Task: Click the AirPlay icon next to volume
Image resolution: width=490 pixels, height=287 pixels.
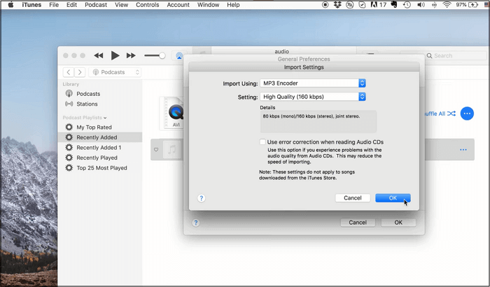Action: [179, 56]
